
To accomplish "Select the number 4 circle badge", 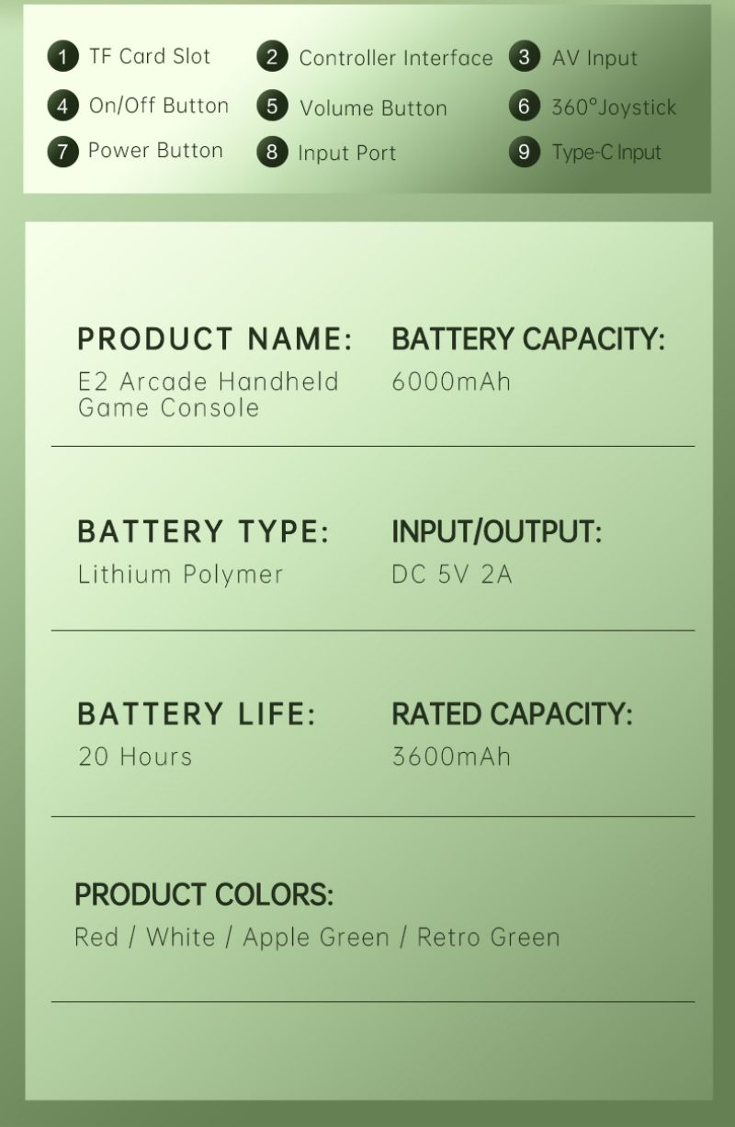I will click(62, 106).
